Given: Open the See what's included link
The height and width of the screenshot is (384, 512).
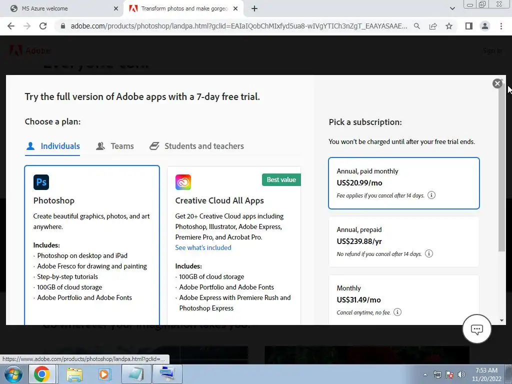Looking at the screenshot, I should pos(203,248).
